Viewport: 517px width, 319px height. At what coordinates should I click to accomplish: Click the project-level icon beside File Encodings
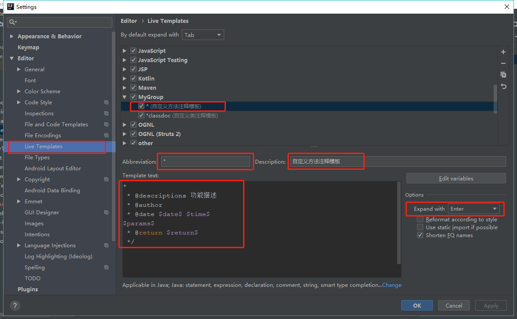point(106,136)
